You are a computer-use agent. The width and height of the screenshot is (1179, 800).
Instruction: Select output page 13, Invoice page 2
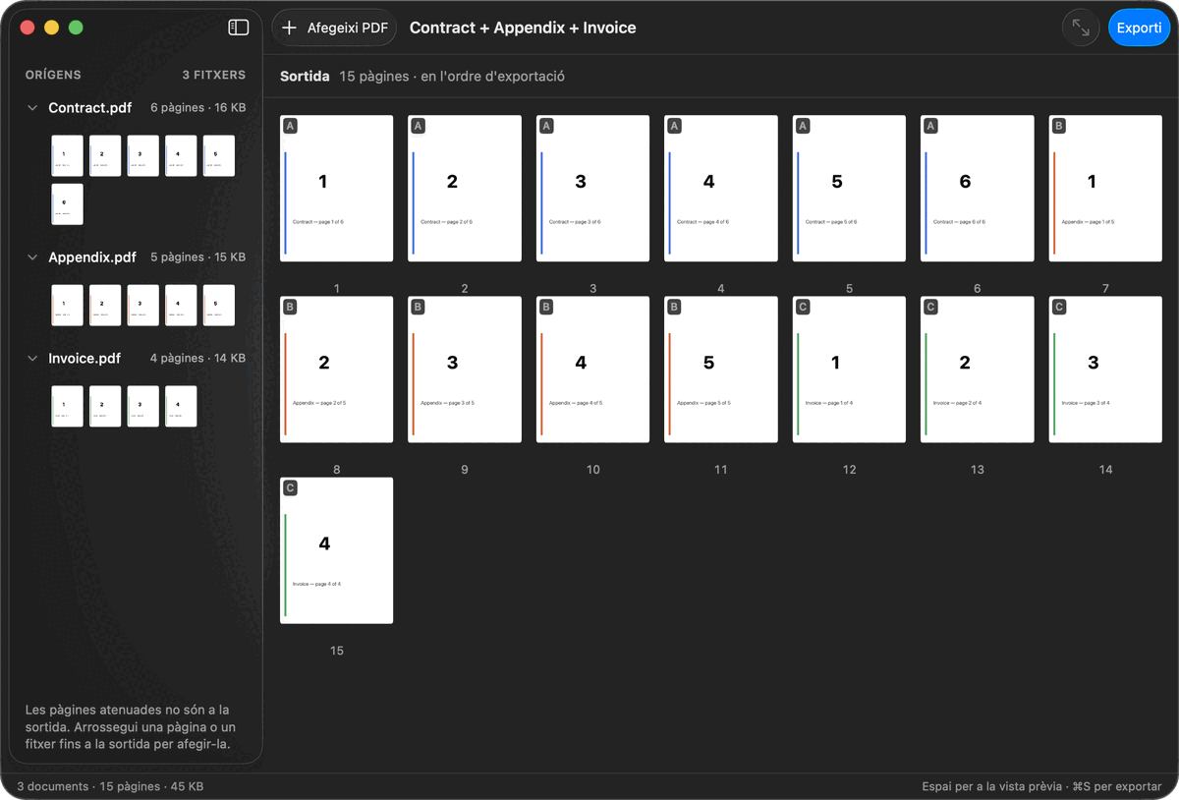[978, 370]
